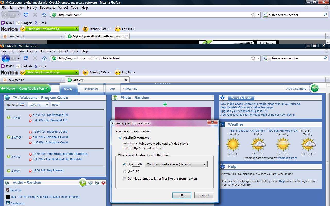Image resolution: width=330 pixels, height=206 pixels.
Task: Add a + New Tab
Action: (130, 89)
